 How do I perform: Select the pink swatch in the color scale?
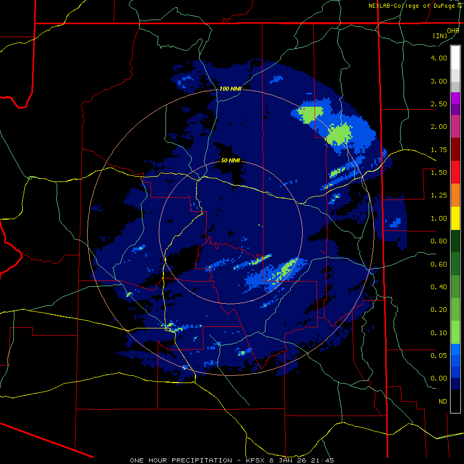point(455,127)
